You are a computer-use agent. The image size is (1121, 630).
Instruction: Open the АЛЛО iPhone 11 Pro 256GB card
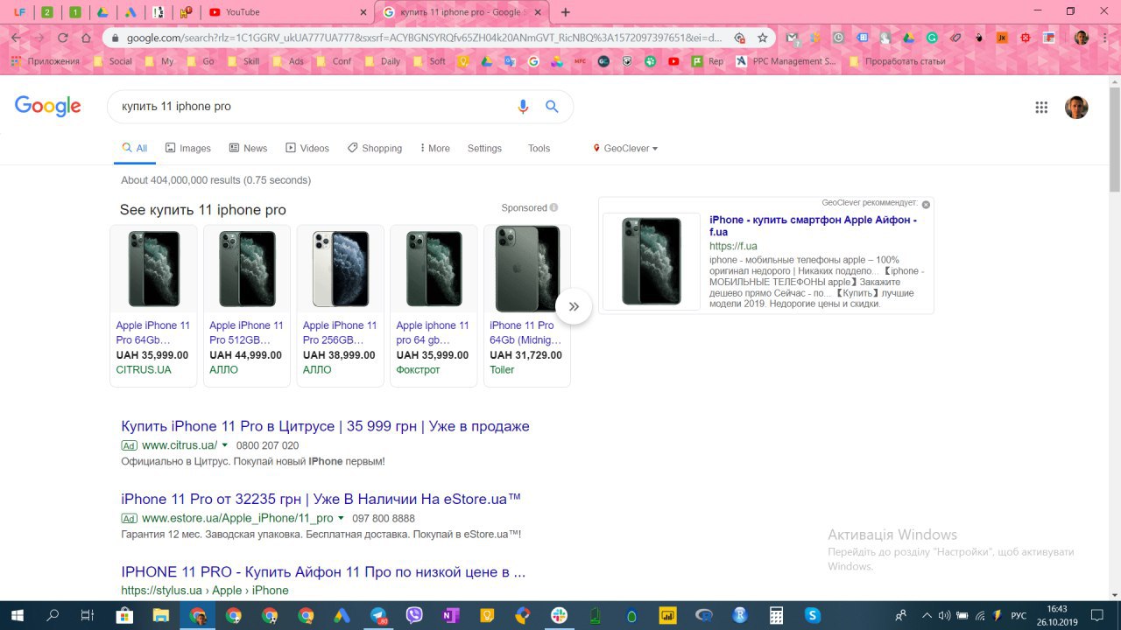coord(341,305)
